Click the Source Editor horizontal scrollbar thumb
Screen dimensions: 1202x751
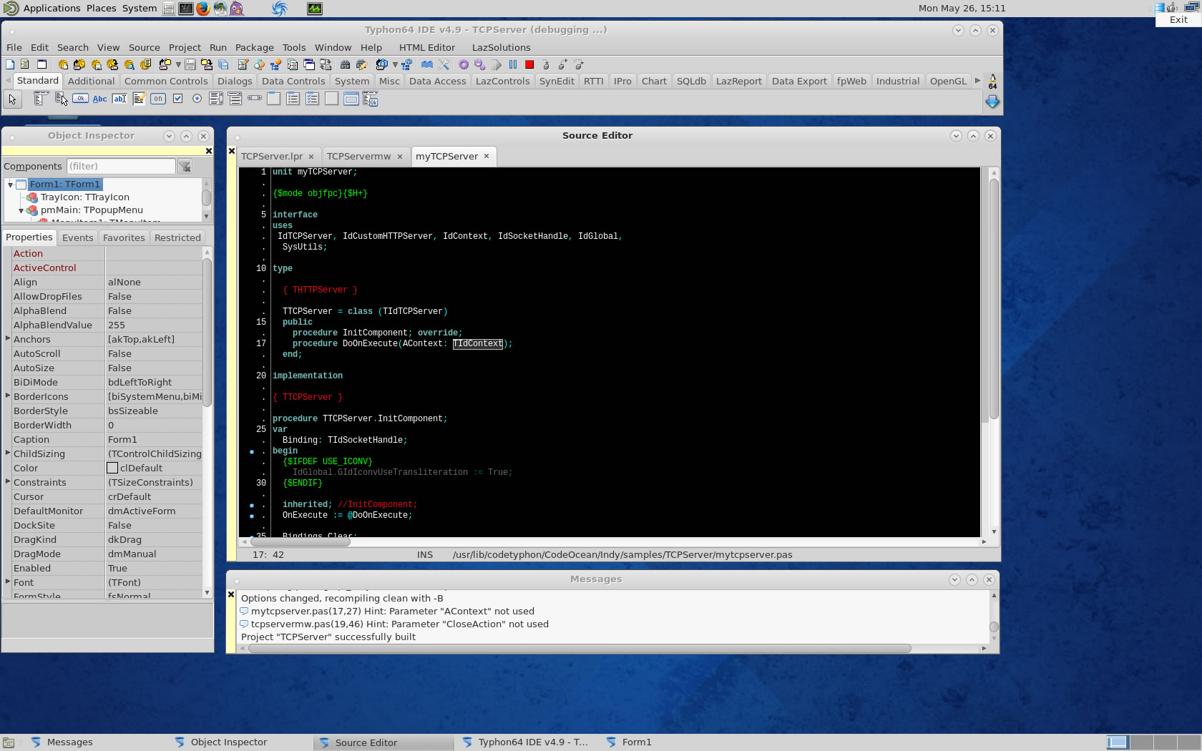tap(300, 541)
